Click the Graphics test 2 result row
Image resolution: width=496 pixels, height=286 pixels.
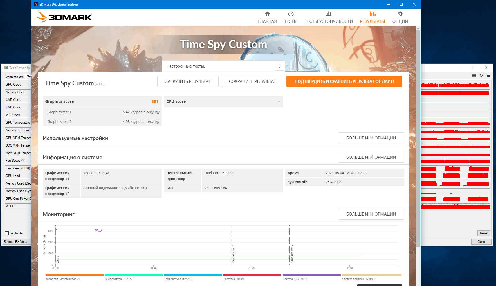102,122
